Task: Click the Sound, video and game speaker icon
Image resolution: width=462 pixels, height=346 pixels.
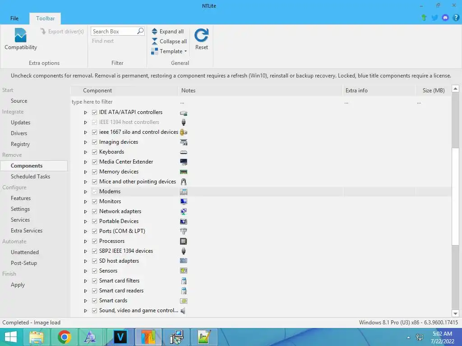Action: pos(183,310)
